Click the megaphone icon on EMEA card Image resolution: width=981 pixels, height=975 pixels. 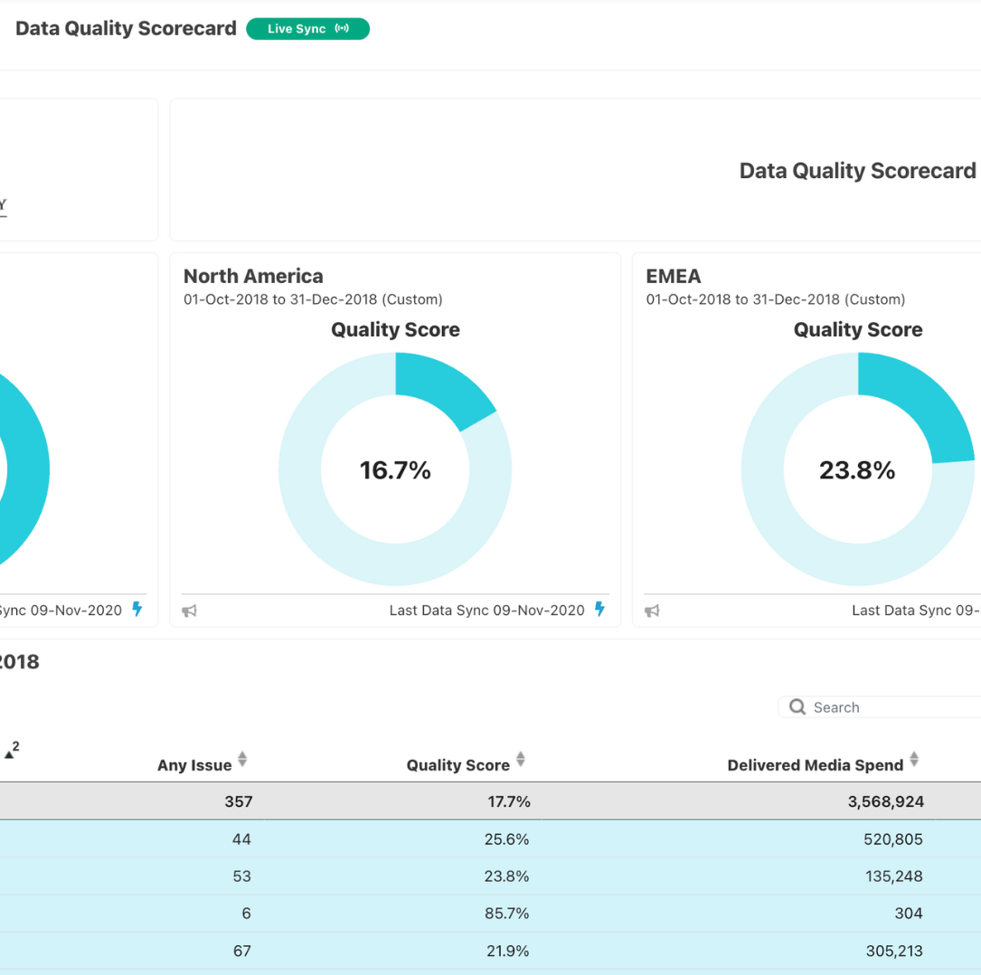coord(652,611)
